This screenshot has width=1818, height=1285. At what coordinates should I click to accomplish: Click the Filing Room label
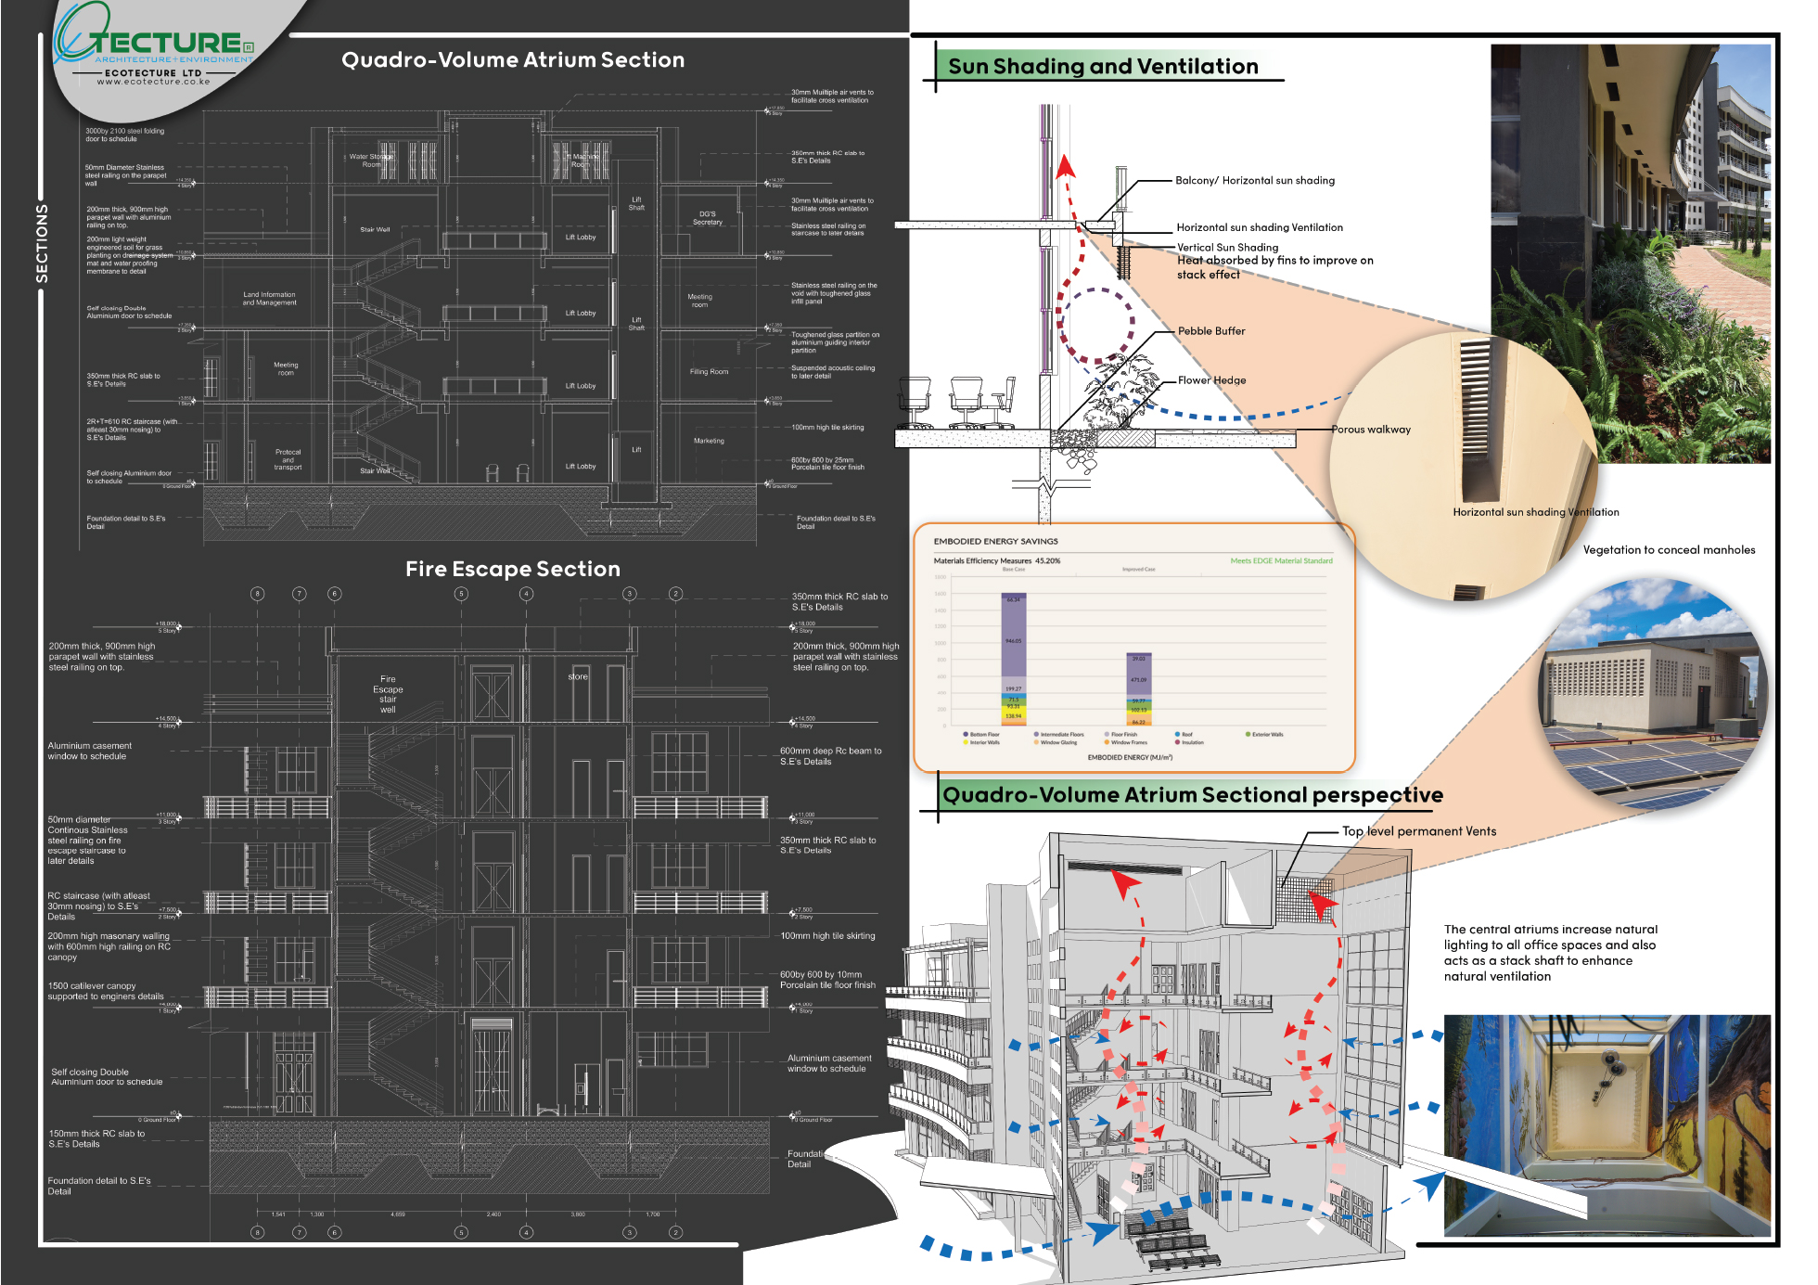(x=710, y=372)
